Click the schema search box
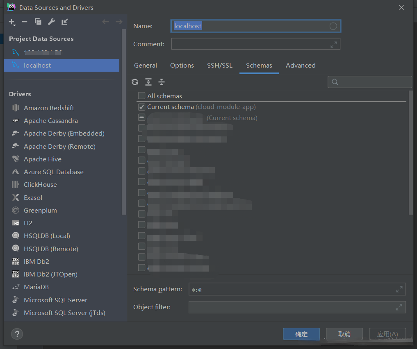This screenshot has width=417, height=349. pos(370,82)
